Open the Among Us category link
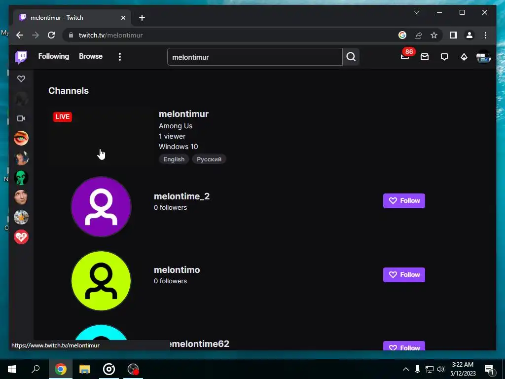Viewport: 505px width, 379px height. point(176,126)
